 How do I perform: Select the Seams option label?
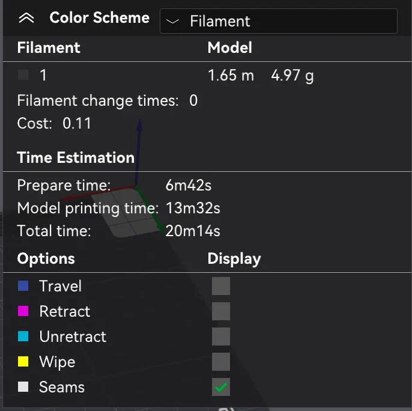pos(62,387)
